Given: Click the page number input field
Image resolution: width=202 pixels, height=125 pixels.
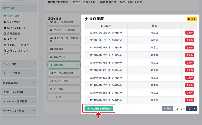Looking at the screenshot, I should coord(177,109).
